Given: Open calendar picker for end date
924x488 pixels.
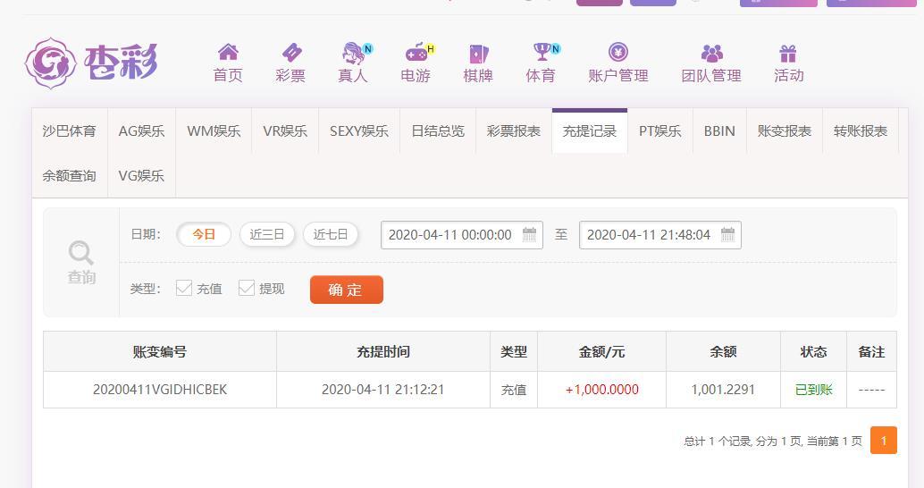Looking at the screenshot, I should click(727, 234).
